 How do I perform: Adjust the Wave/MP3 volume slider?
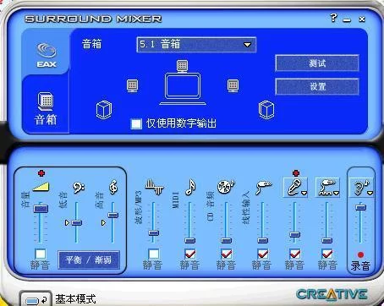(x=154, y=233)
